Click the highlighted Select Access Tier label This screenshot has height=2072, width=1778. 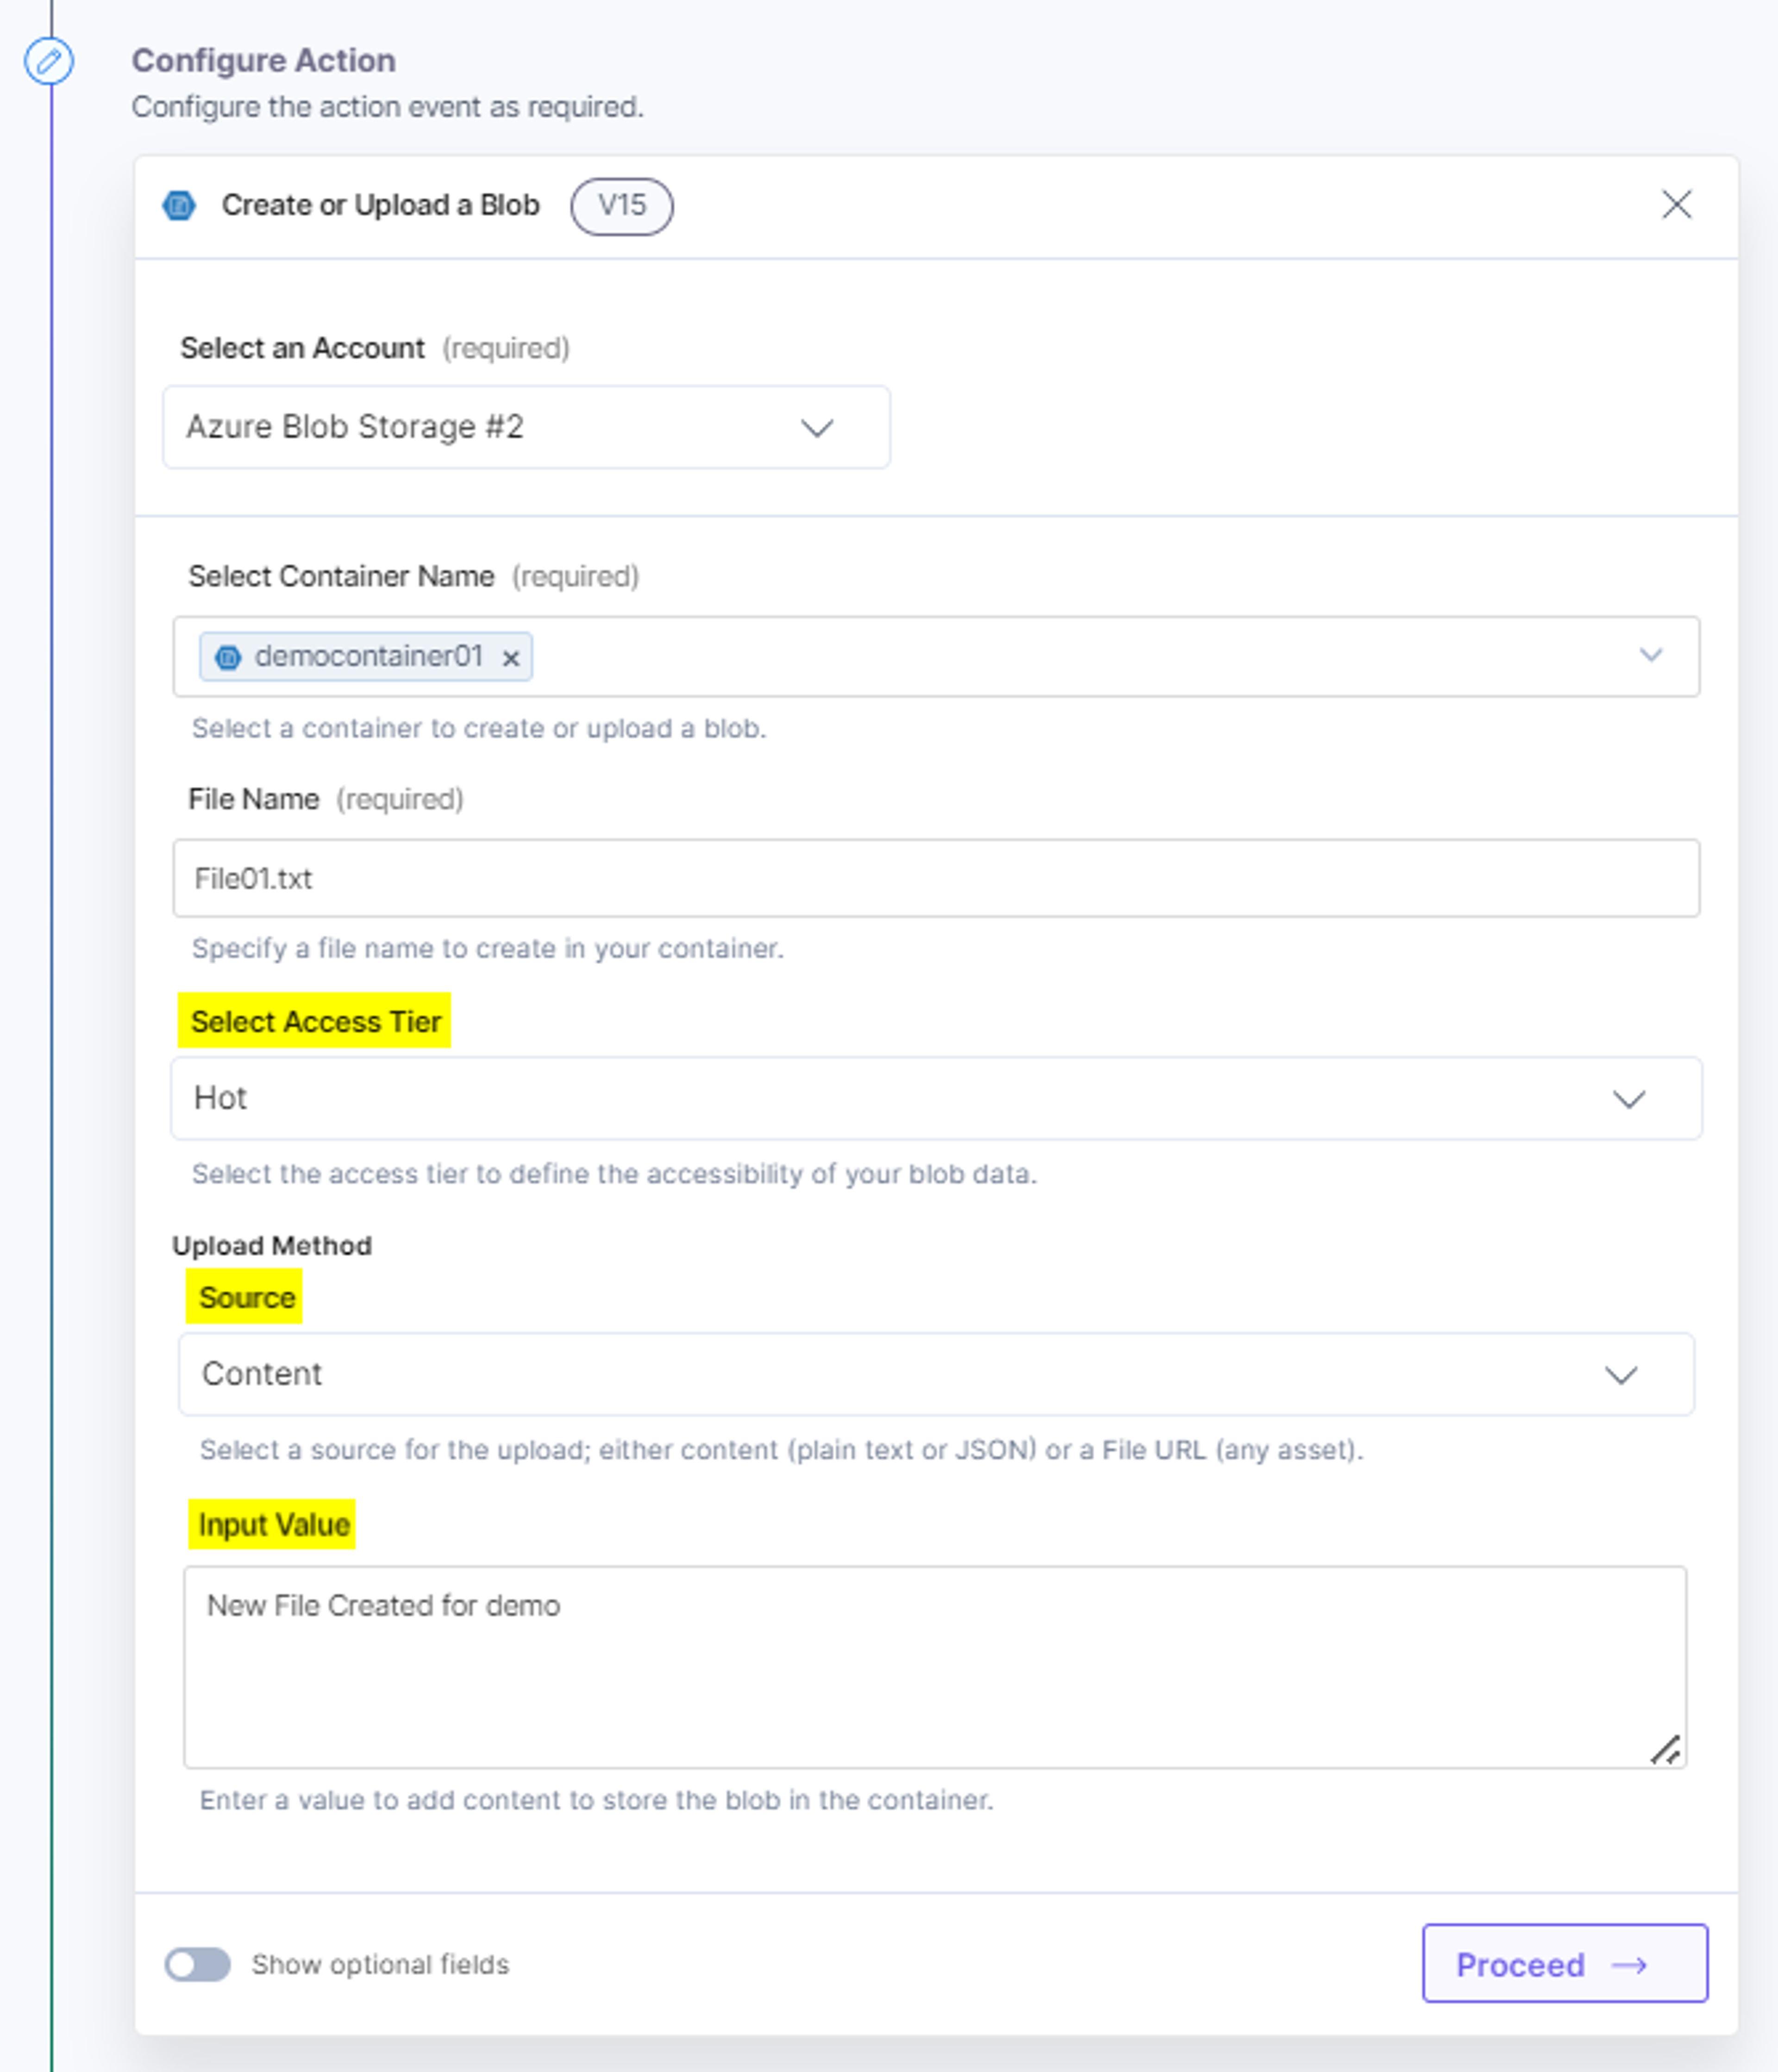point(315,1021)
